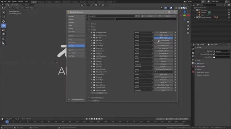Select the Select Box tool in the viewport toolbar
The width and height of the screenshot is (231, 129).
(x=3, y=13)
